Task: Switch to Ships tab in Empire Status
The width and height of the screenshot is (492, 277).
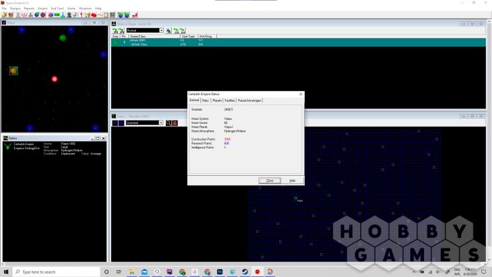Action: point(206,101)
